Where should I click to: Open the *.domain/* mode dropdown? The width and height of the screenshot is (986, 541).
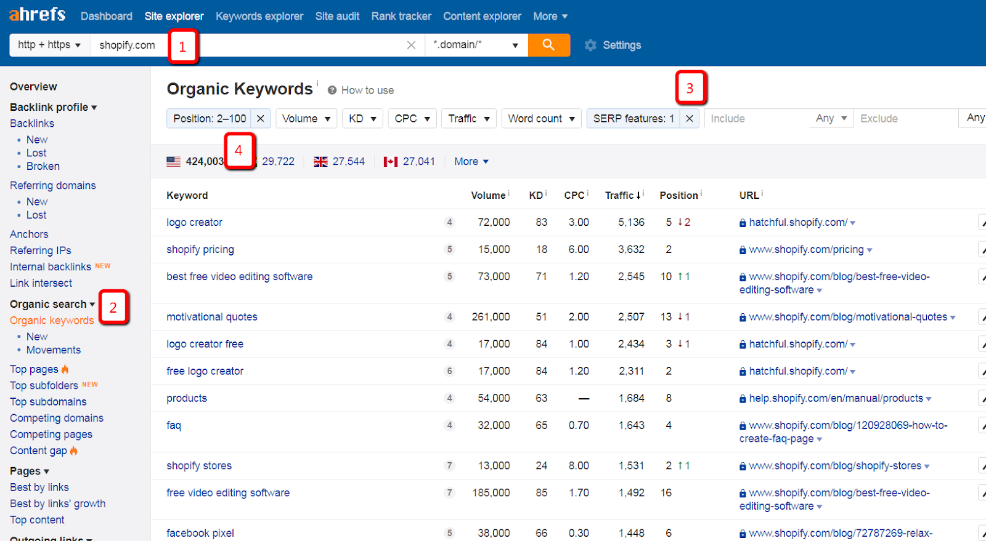tap(476, 45)
